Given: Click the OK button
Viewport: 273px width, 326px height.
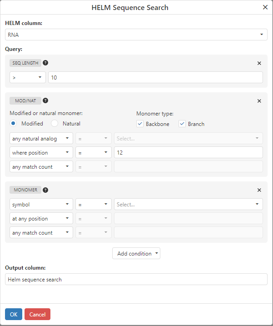Looking at the screenshot, I should [x=14, y=314].
